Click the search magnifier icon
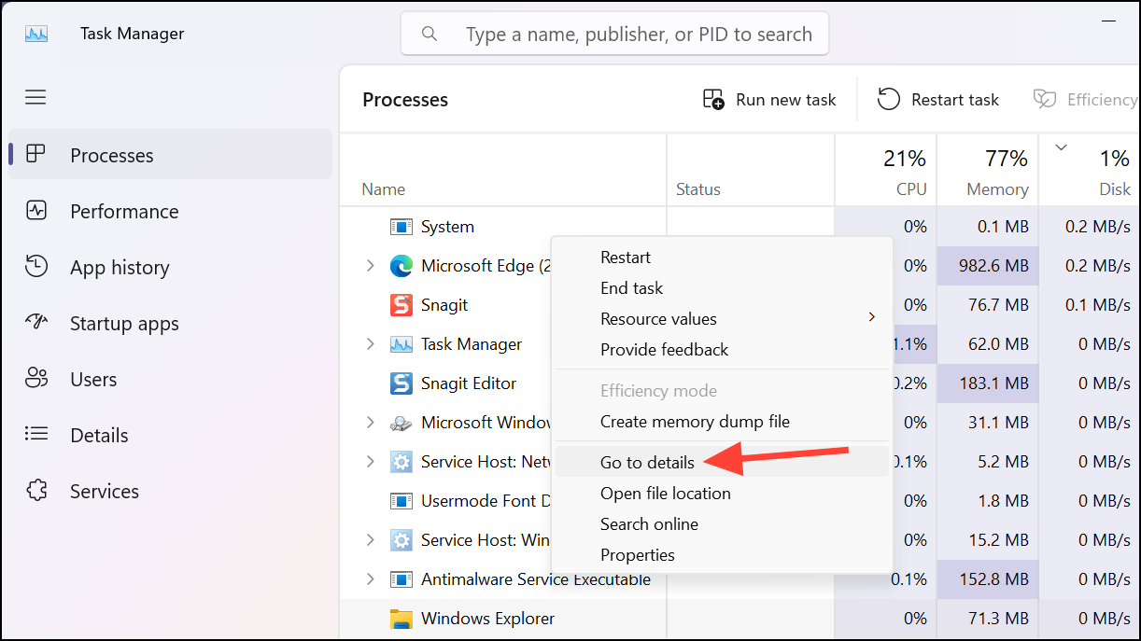This screenshot has width=1141, height=641. [x=430, y=34]
